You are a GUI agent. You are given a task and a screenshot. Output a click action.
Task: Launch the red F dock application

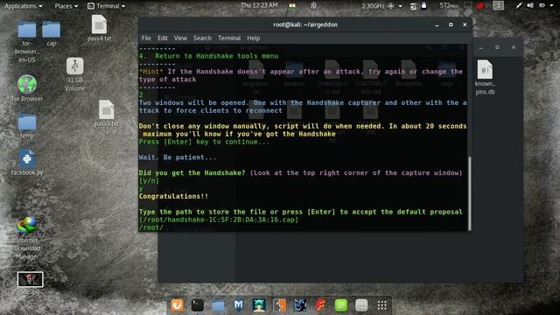[x=320, y=305]
